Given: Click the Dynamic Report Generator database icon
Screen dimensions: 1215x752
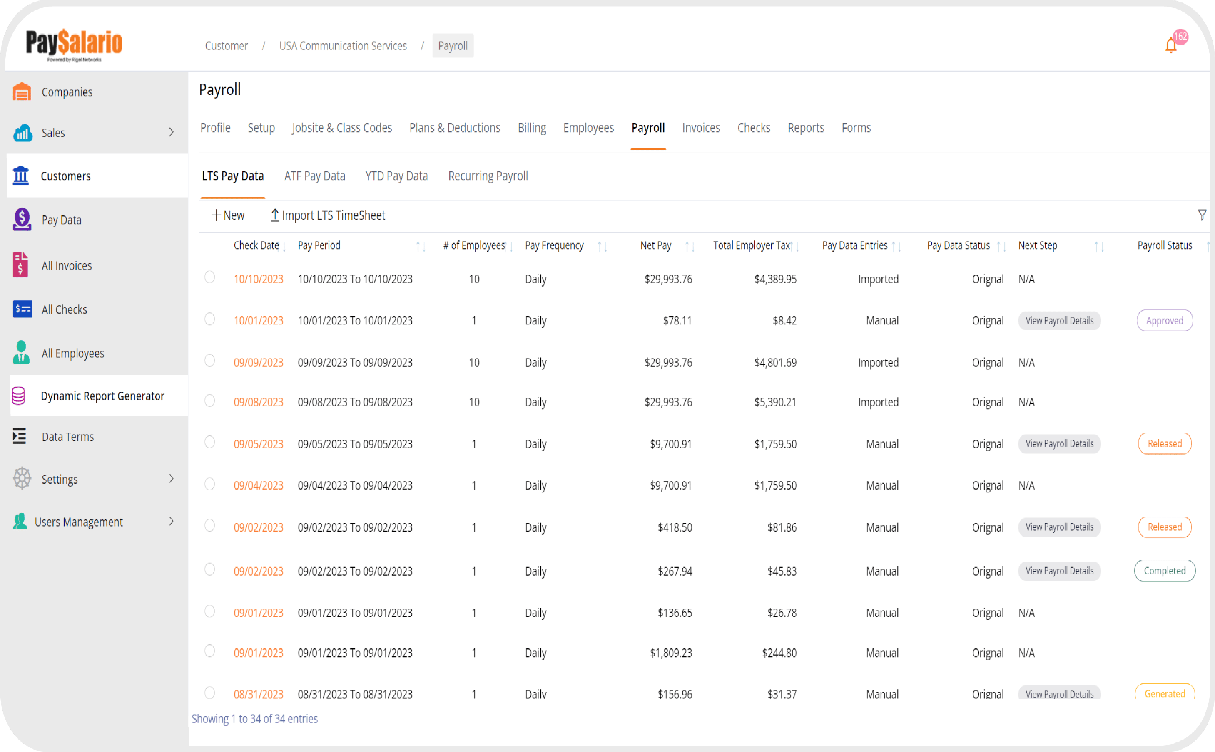Looking at the screenshot, I should [18, 396].
